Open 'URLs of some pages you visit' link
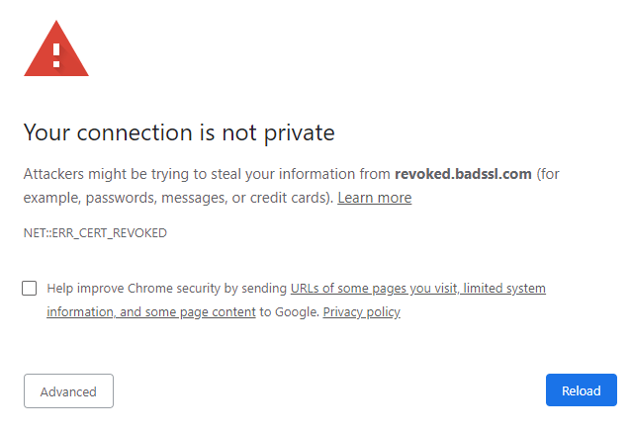The width and height of the screenshot is (631, 431). 374,289
